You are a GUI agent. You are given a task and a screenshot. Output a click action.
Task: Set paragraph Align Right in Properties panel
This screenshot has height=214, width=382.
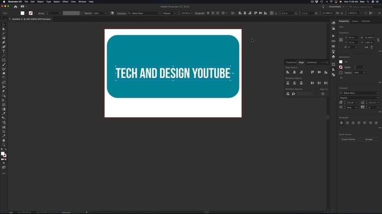pos(353,123)
